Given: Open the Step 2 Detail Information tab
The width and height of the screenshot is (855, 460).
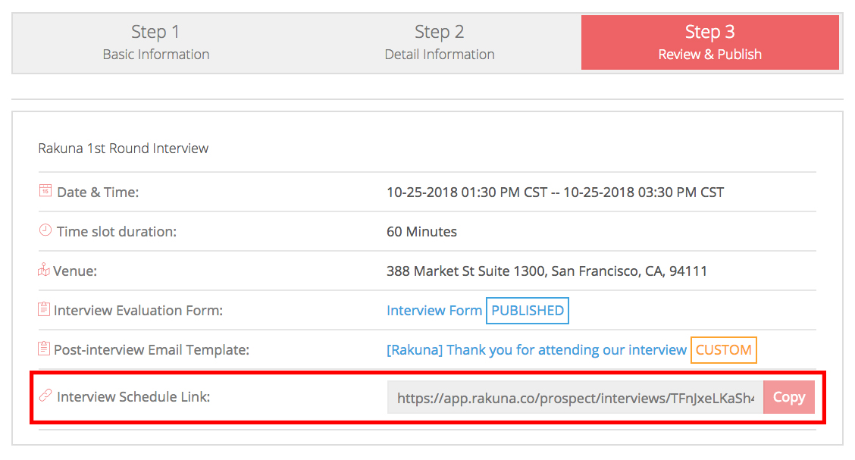Looking at the screenshot, I should click(x=440, y=42).
